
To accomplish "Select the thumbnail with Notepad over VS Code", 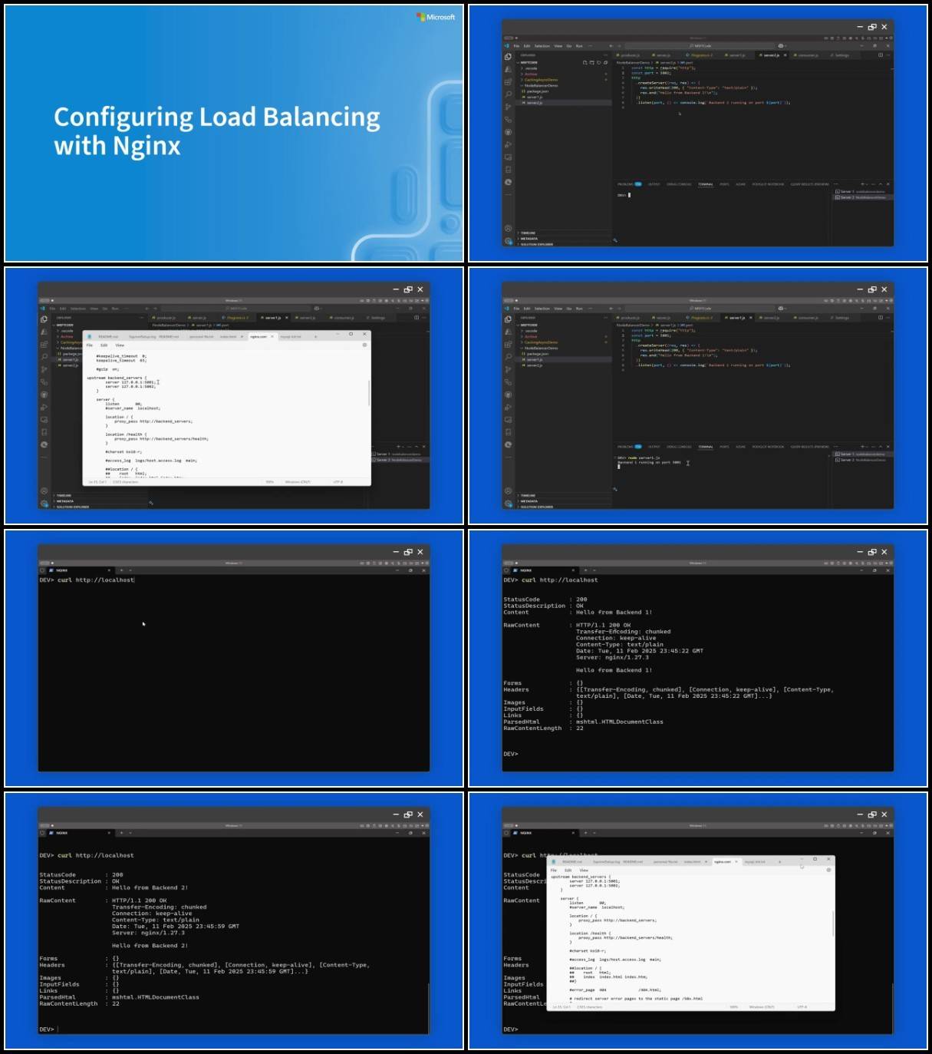I will pyautogui.click(x=234, y=396).
